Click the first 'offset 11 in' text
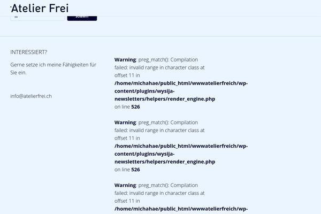 coord(127,75)
